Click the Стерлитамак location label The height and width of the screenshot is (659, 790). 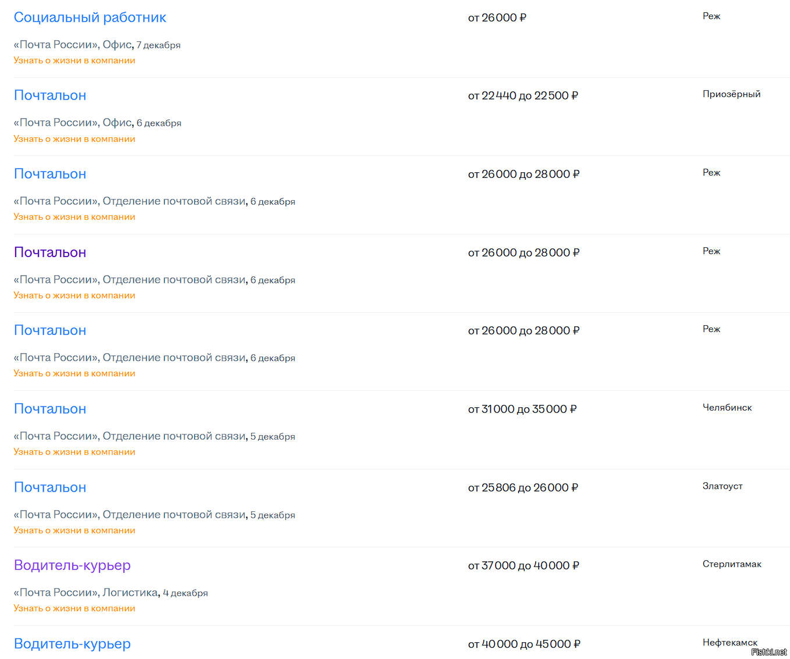point(732,564)
